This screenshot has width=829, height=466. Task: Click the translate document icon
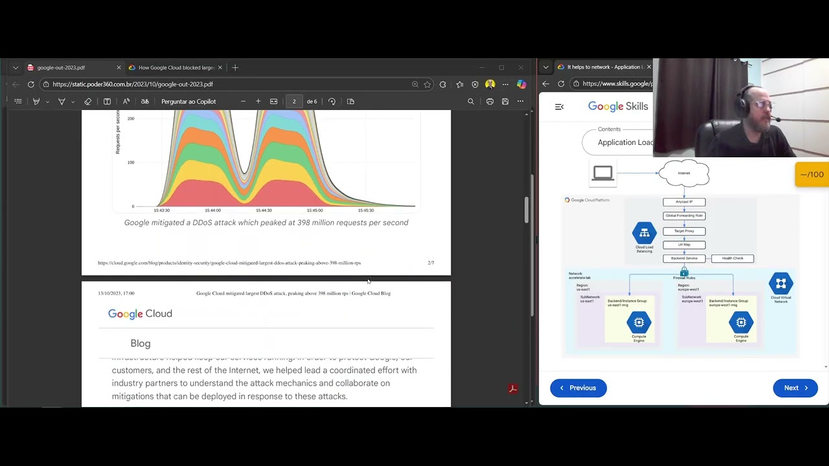point(145,102)
